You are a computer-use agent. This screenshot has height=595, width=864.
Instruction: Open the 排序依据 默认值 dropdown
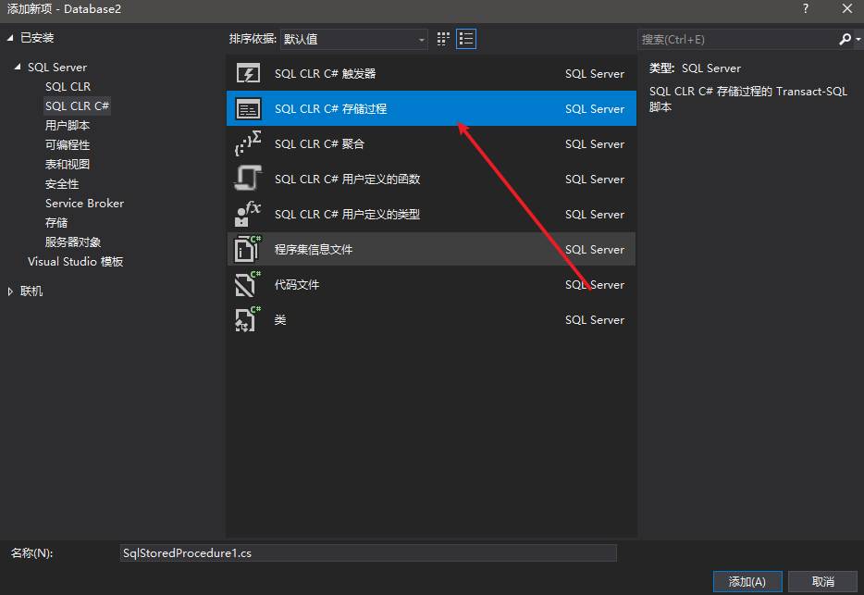click(x=354, y=40)
